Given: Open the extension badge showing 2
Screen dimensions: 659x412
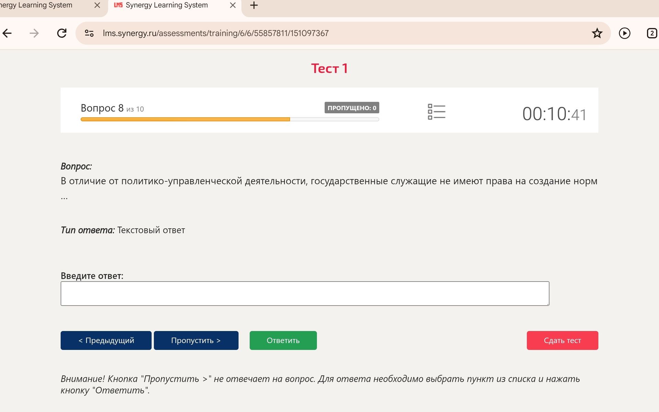Looking at the screenshot, I should [x=652, y=33].
